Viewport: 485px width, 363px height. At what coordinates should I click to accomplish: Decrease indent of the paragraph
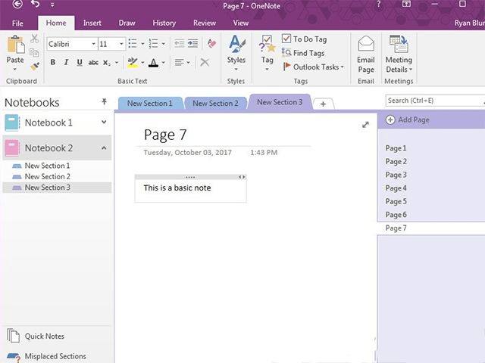[x=179, y=44]
